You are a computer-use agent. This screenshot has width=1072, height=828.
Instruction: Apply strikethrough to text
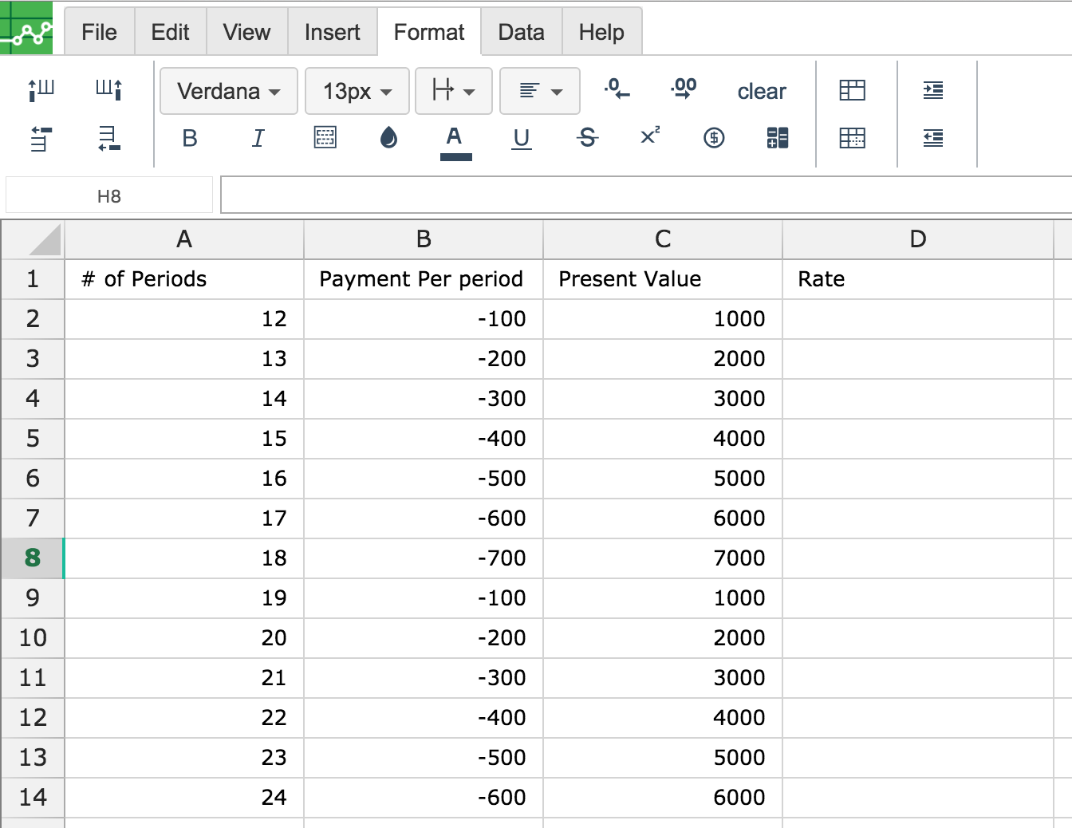coord(587,139)
